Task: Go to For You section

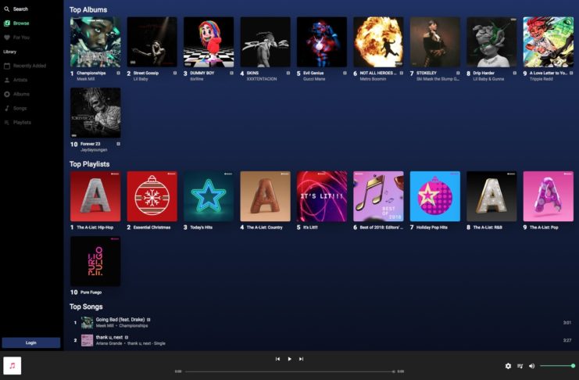Action: [x=21, y=38]
